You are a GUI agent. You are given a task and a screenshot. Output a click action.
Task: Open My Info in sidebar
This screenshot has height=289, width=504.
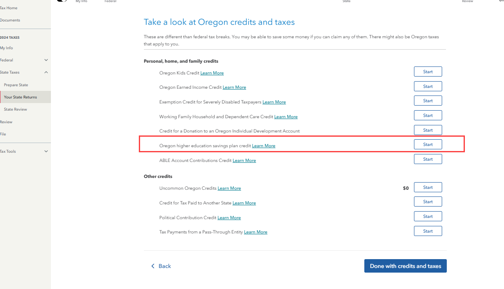(x=6, y=48)
